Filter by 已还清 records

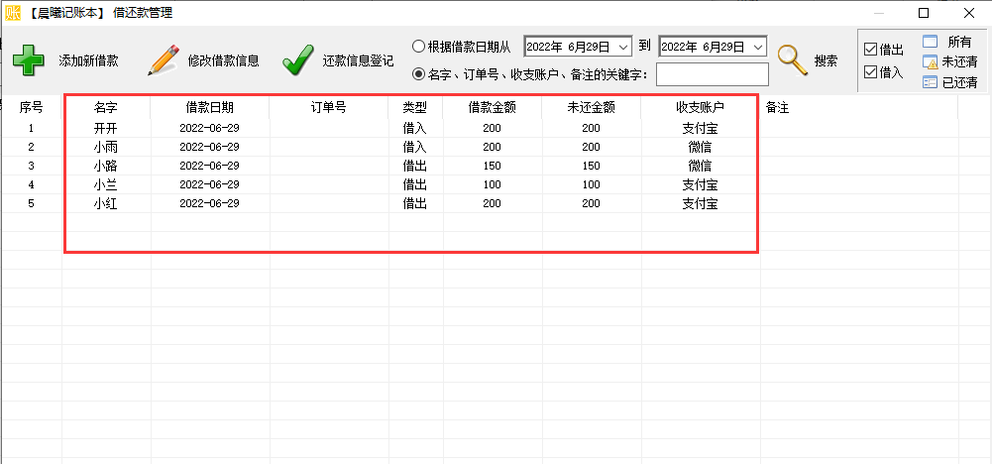pyautogui.click(x=959, y=81)
